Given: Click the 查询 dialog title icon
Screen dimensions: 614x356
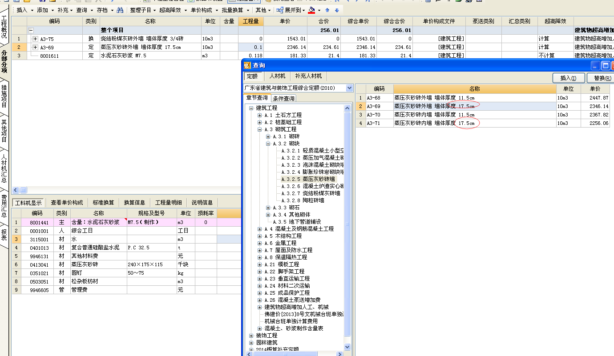Looking at the screenshot, I should tap(247, 65).
